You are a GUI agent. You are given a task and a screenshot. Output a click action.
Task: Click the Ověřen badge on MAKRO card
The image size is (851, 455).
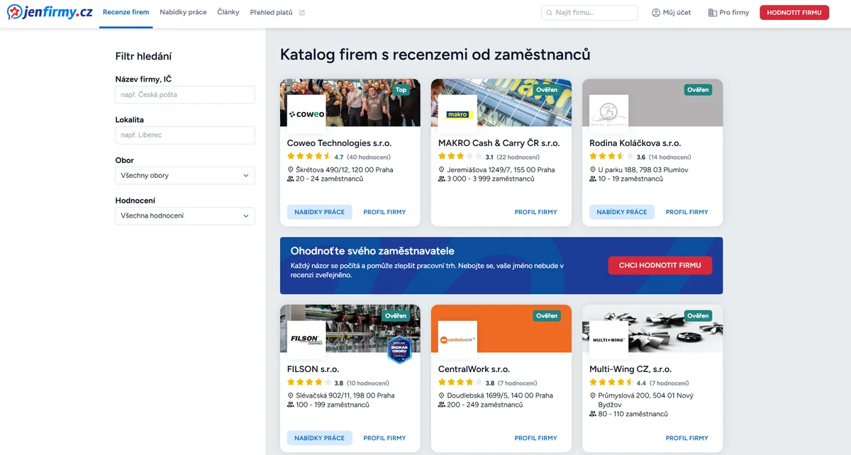pyautogui.click(x=547, y=90)
